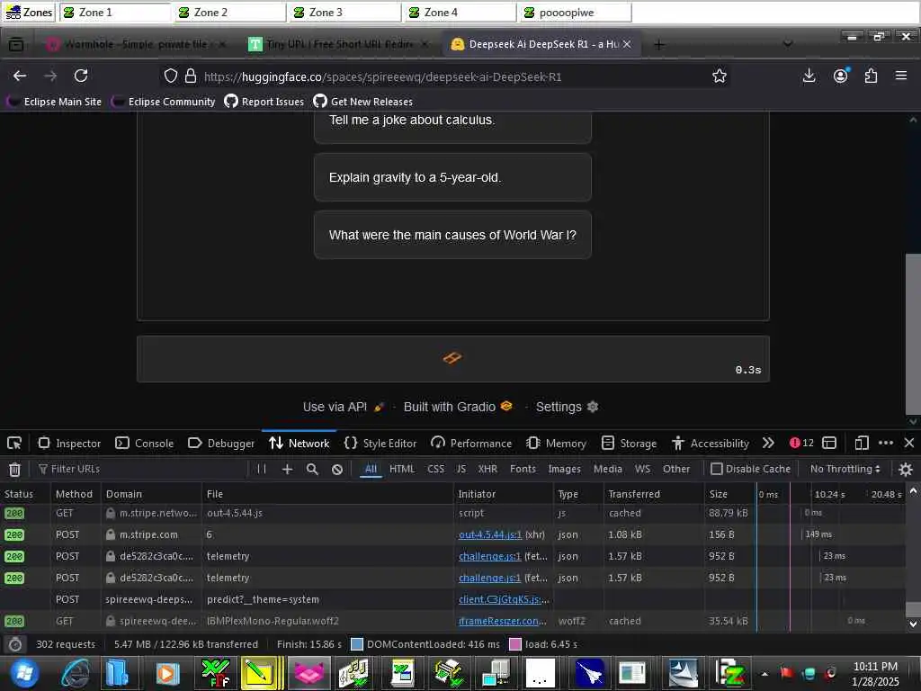
Task: Reload the page with the refresh icon
Action: pyautogui.click(x=81, y=76)
